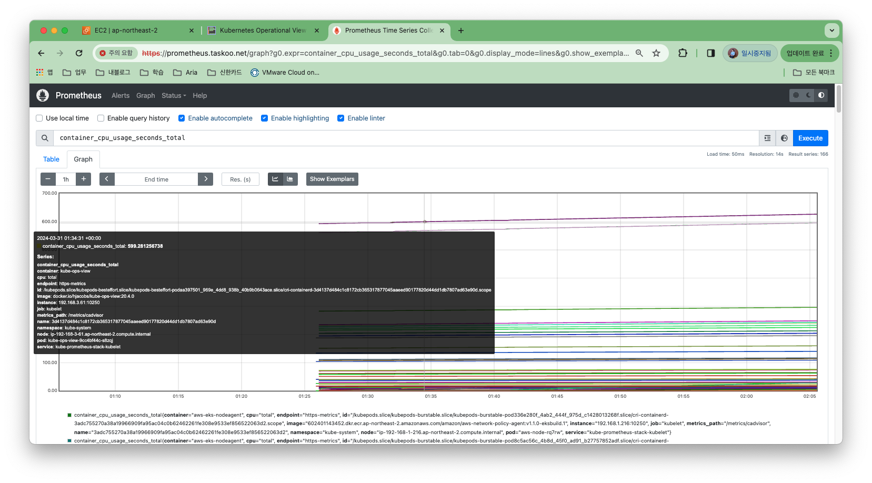
Task: Open VMware Cloud bookmark link
Action: tap(285, 73)
